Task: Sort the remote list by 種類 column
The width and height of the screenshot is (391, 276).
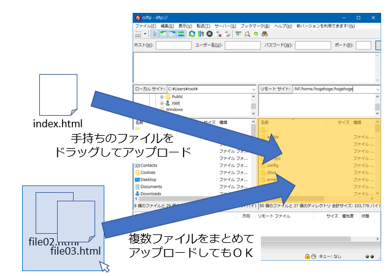Action: [x=357, y=122]
